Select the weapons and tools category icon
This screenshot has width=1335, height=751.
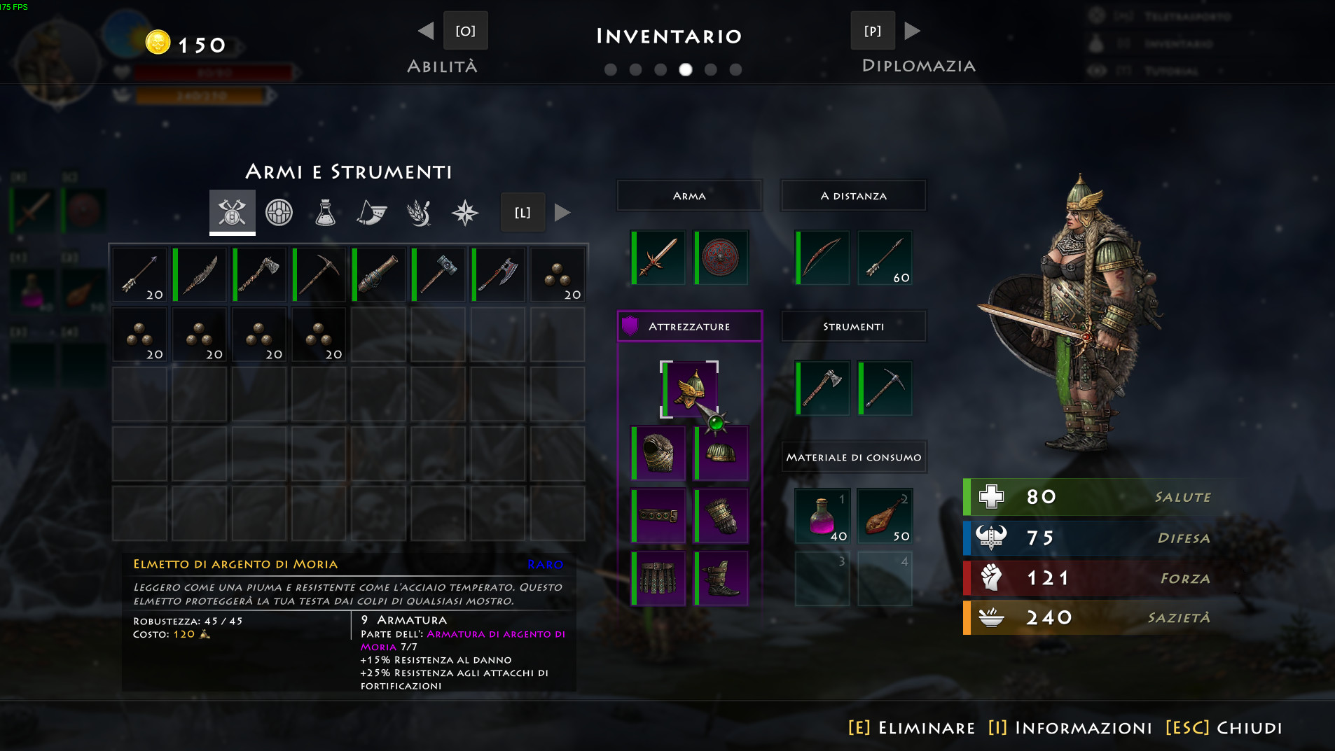[x=232, y=212]
